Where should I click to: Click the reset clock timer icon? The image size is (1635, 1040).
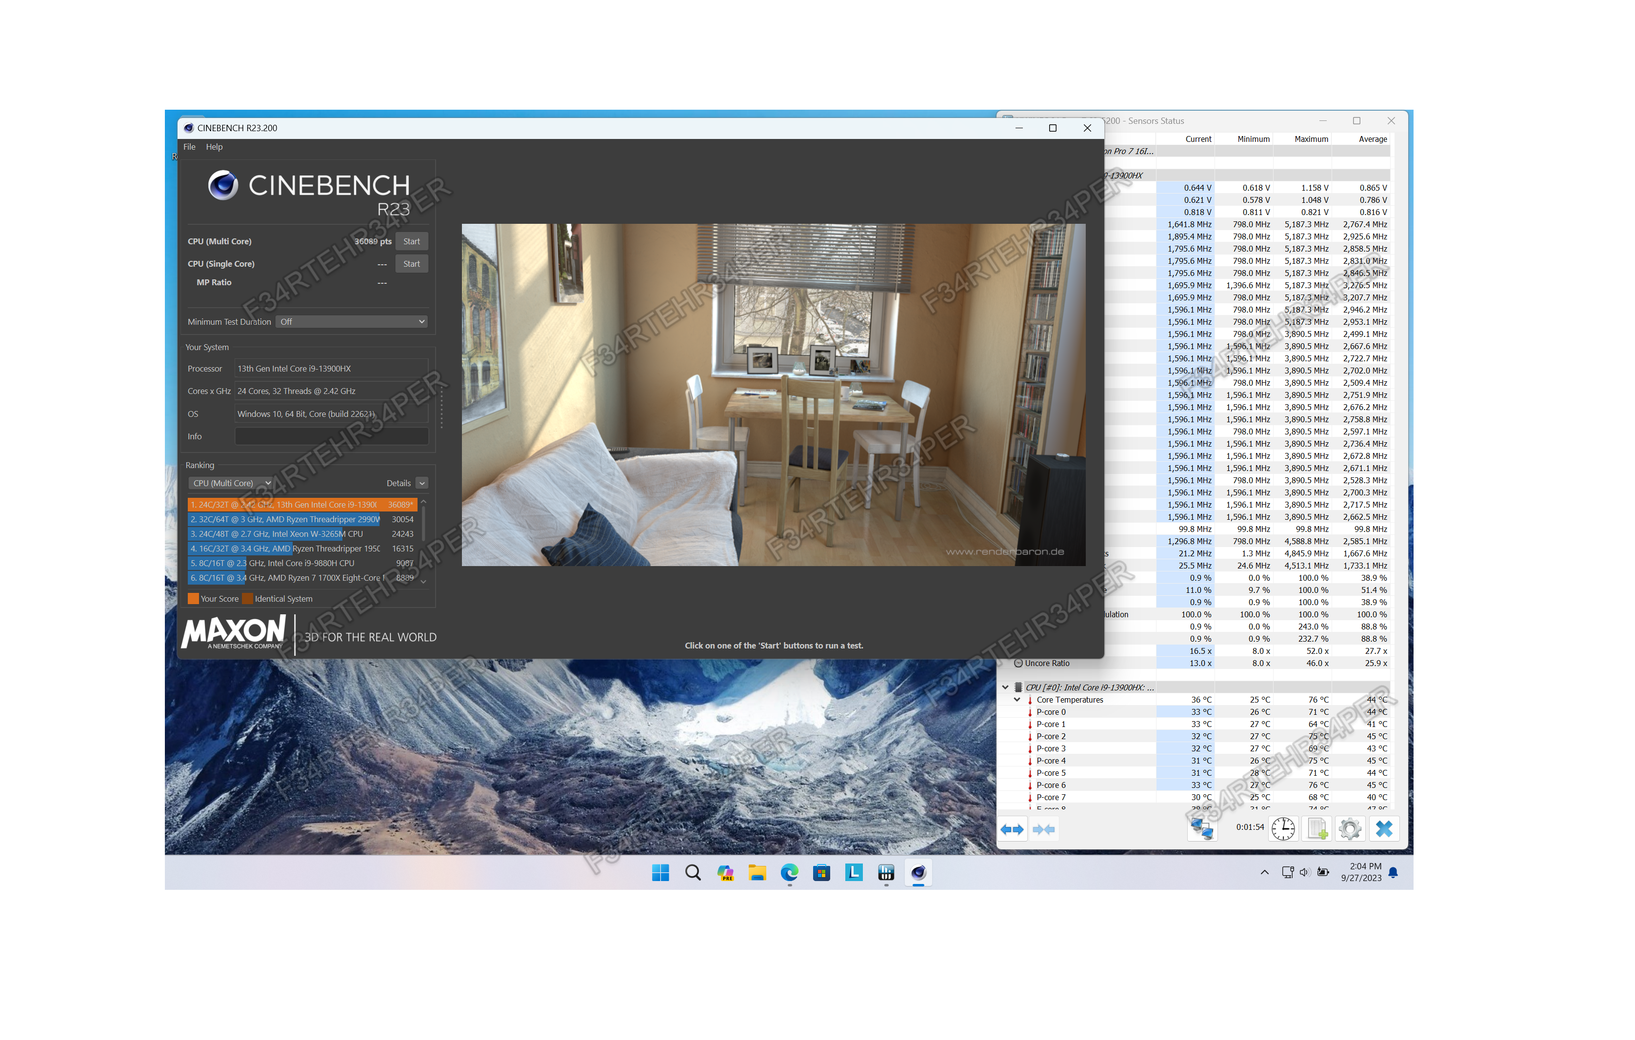pos(1283,829)
